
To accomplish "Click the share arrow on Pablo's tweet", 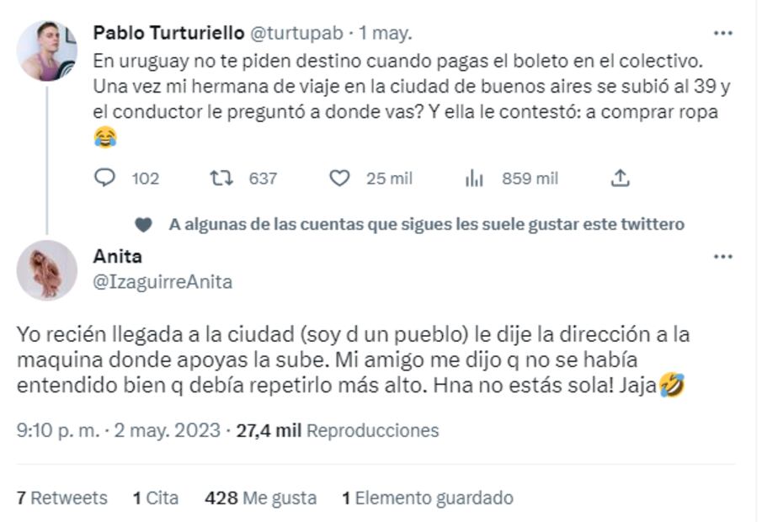I will pyautogui.click(x=622, y=178).
